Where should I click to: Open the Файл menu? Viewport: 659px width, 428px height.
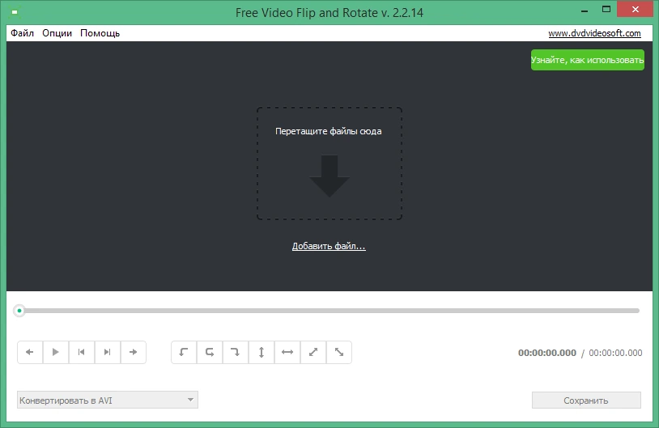[23, 33]
